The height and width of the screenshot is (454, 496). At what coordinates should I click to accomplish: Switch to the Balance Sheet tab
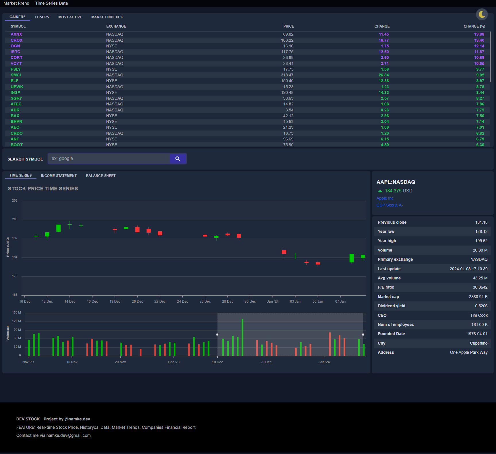pos(101,176)
